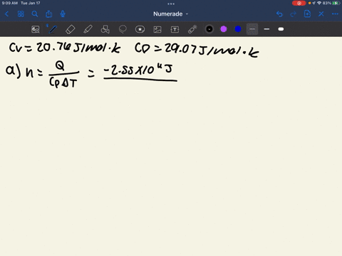Start audio recording with the microphone
The image size is (342, 256).
coord(63,14)
